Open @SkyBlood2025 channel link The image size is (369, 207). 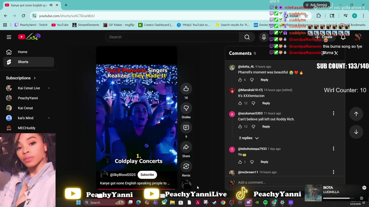point(123,175)
